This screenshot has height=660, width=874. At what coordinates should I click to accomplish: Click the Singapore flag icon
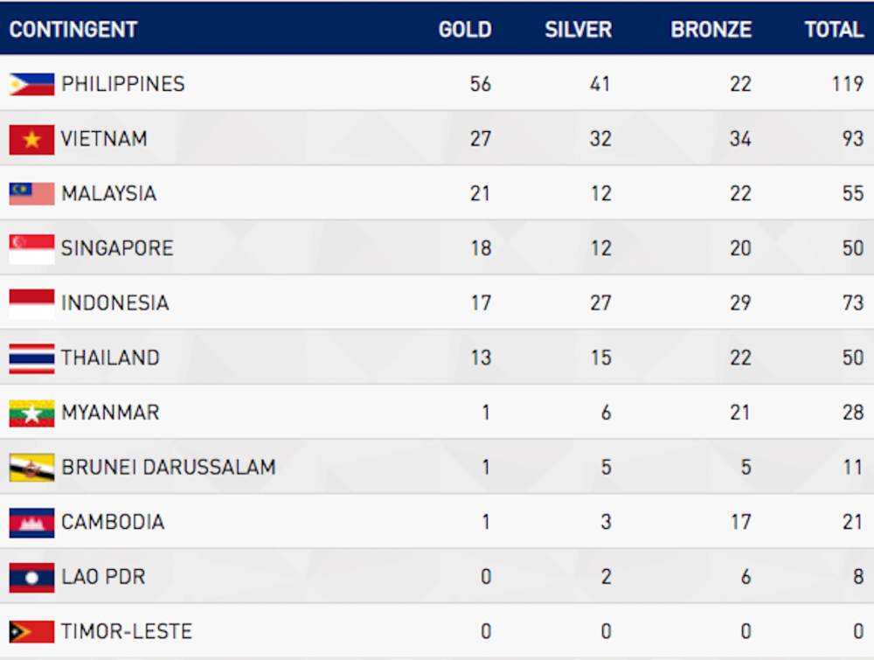coord(31,248)
